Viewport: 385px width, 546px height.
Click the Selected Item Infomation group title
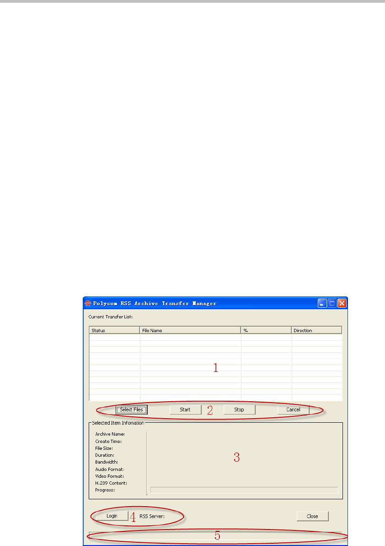pyautogui.click(x=118, y=423)
